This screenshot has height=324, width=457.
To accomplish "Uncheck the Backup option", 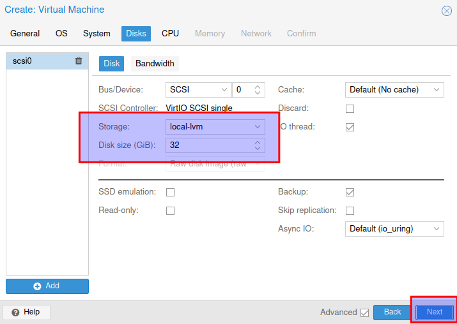I will (350, 192).
